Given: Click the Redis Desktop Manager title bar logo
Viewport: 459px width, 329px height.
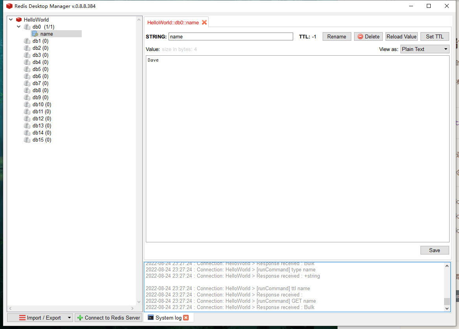Looking at the screenshot, I should (9, 6).
